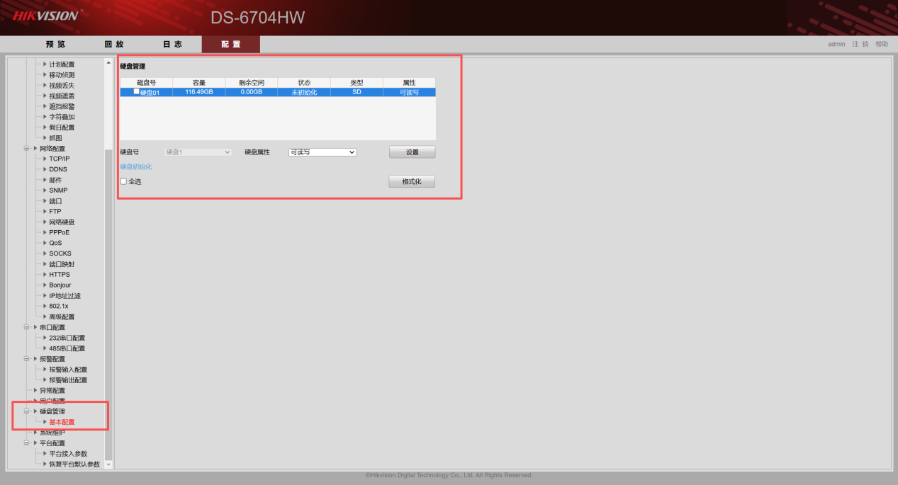Screen dimensions: 898x485
Task: Open the 回放 tab
Action: pos(114,44)
